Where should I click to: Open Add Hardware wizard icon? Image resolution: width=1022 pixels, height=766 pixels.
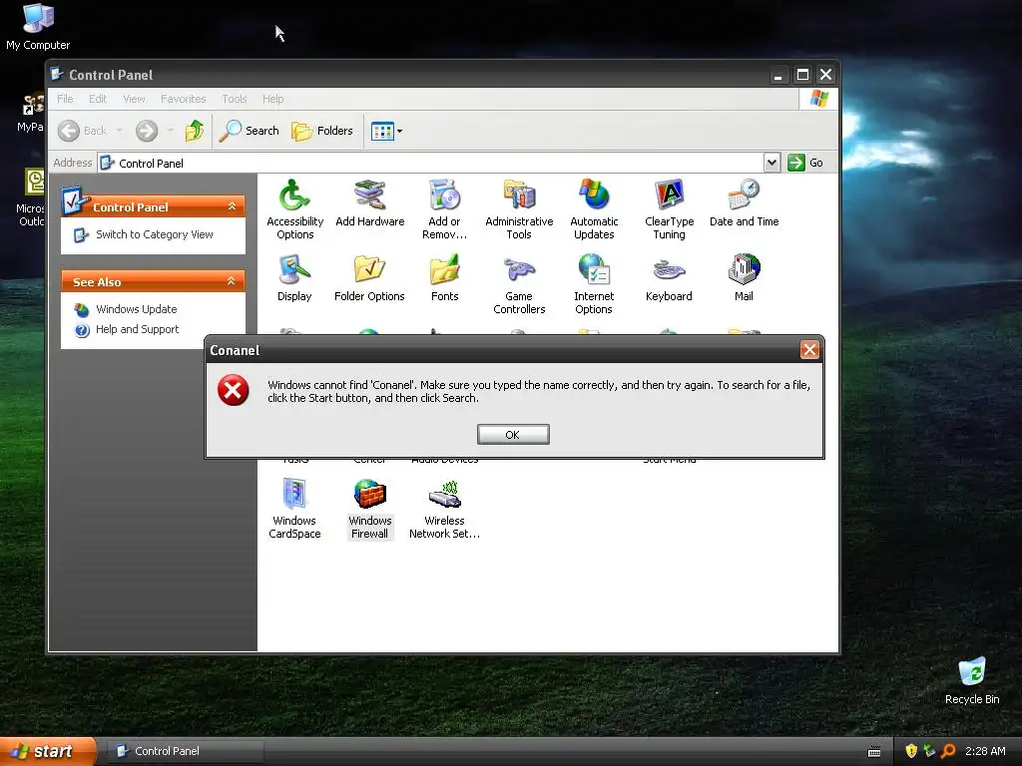[x=369, y=202]
